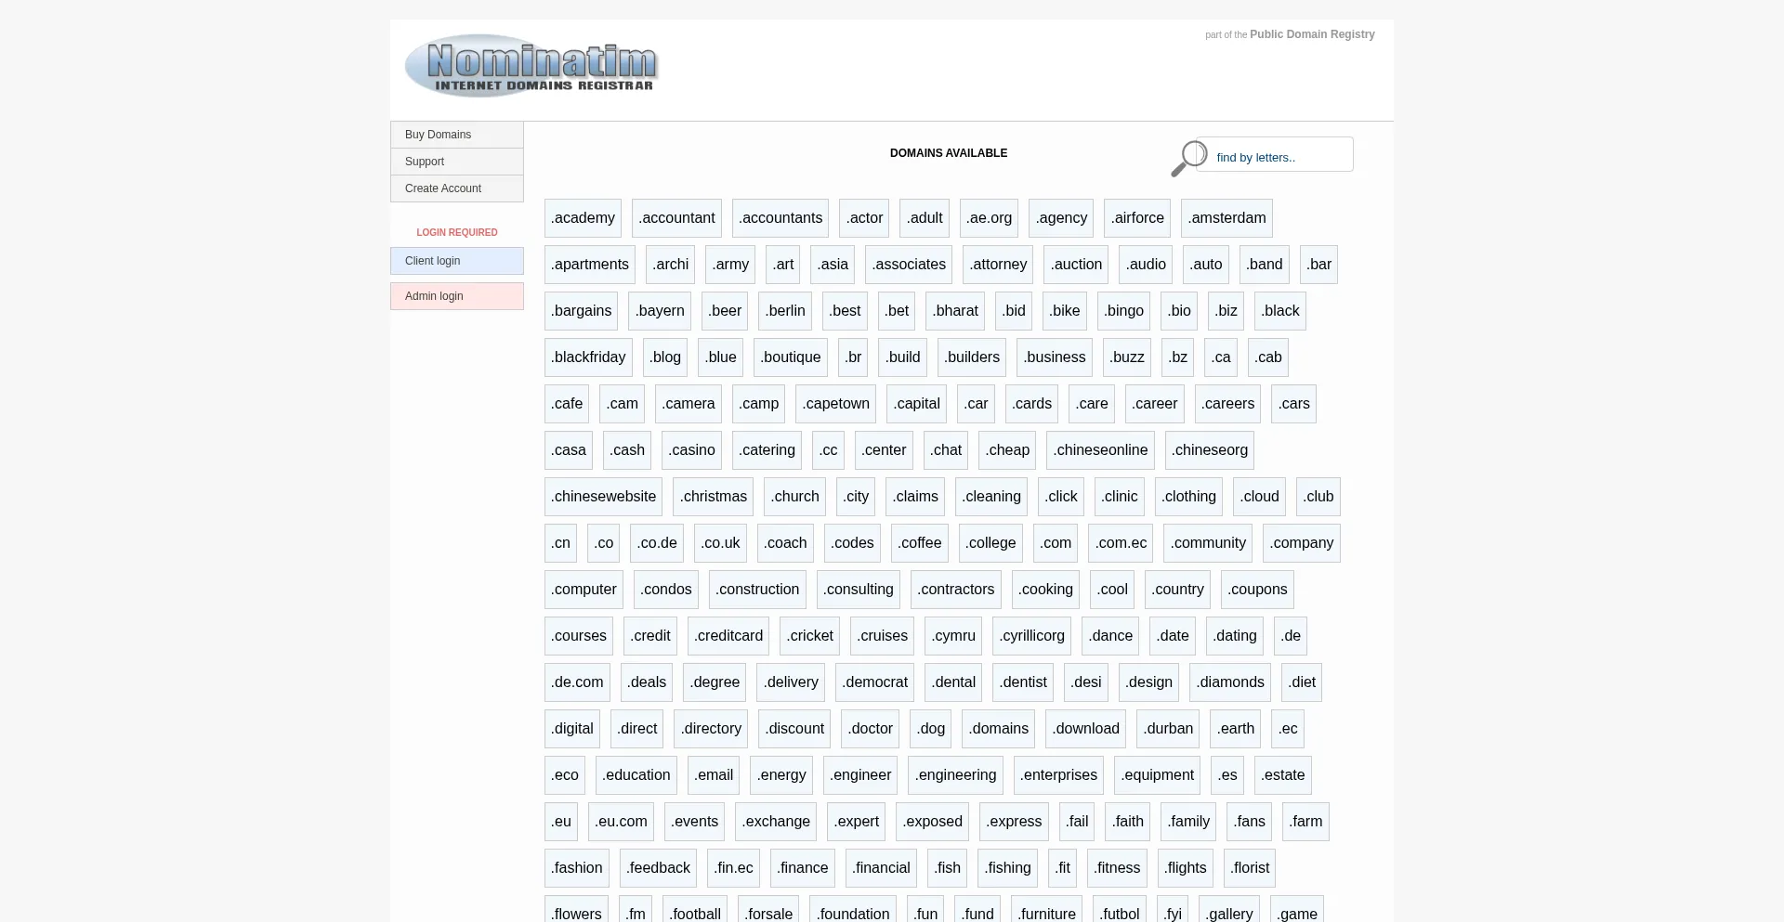Follow the Public Domain Registry link

pos(1312,34)
